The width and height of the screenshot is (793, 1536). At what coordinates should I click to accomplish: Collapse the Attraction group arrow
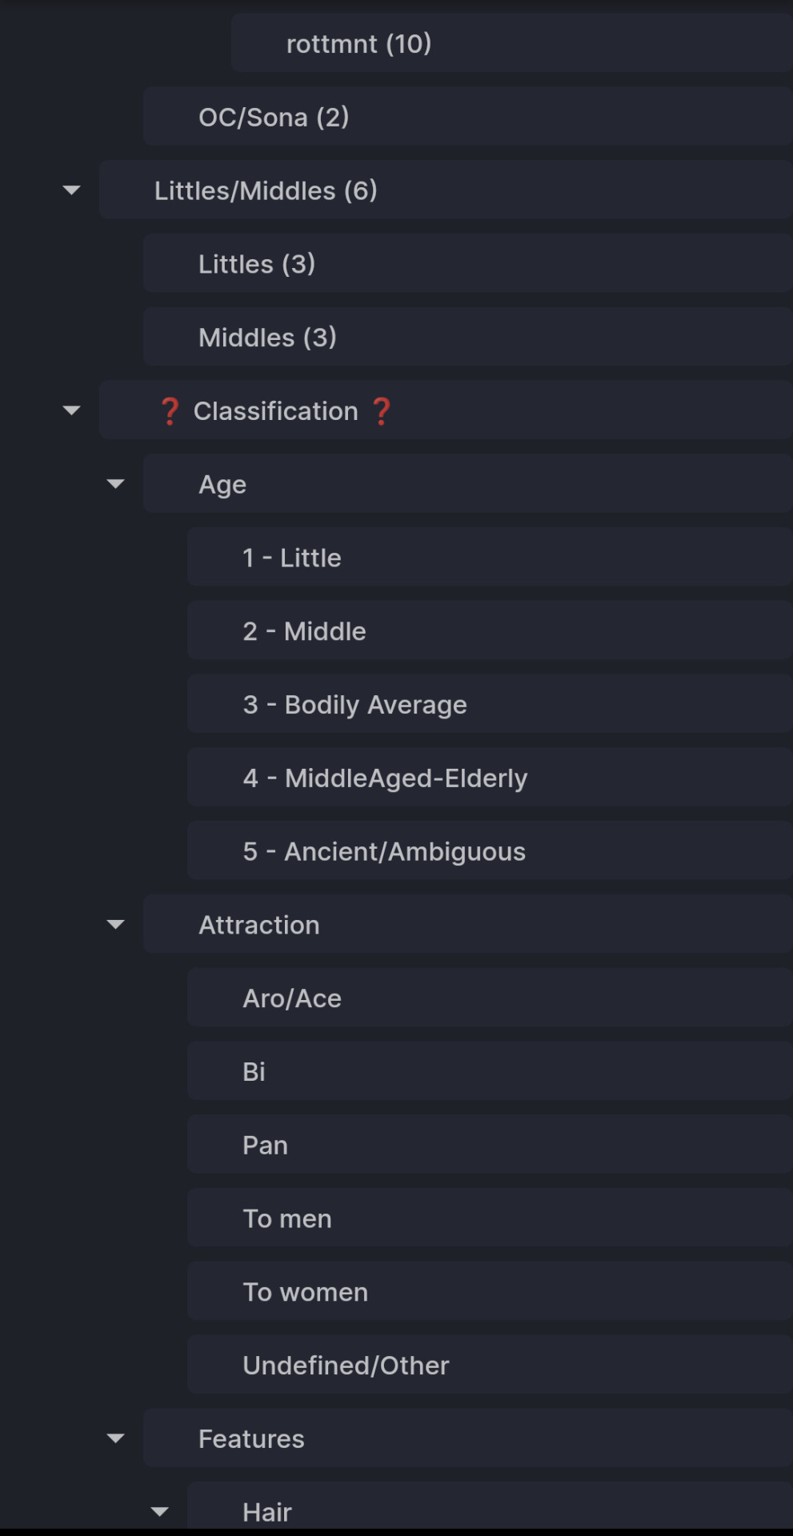[x=115, y=925]
